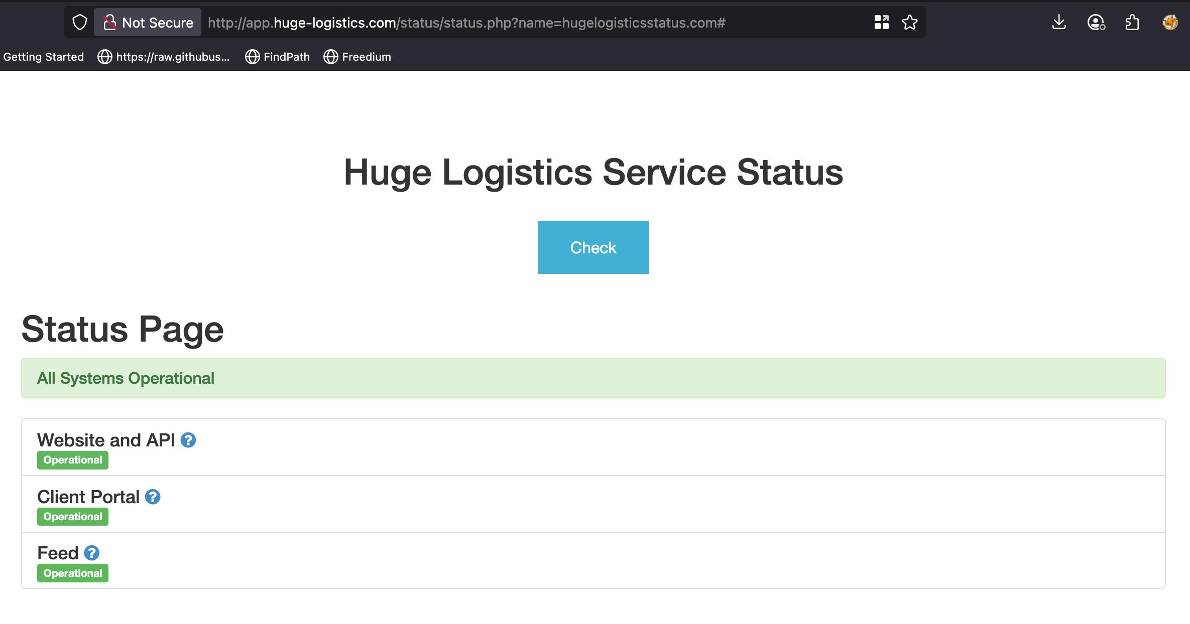The height and width of the screenshot is (624, 1190).
Task: Click the All Systems Operational banner
Action: [593, 378]
